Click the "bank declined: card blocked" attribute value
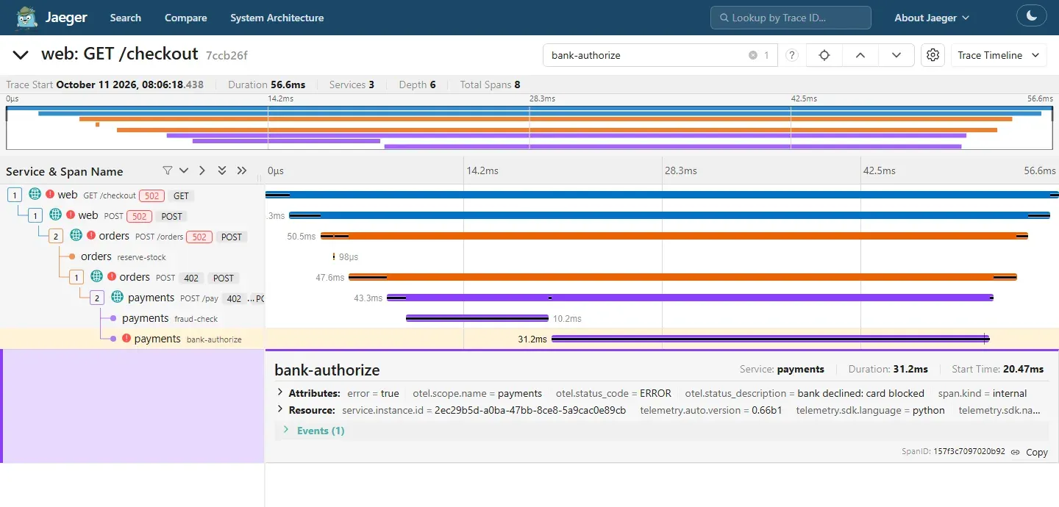 860,393
